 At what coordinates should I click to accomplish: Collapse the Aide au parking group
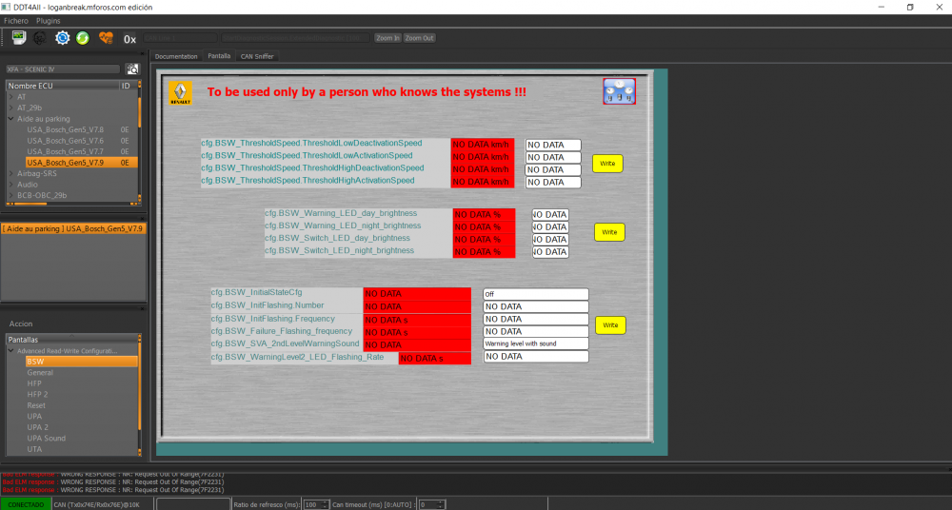point(10,118)
